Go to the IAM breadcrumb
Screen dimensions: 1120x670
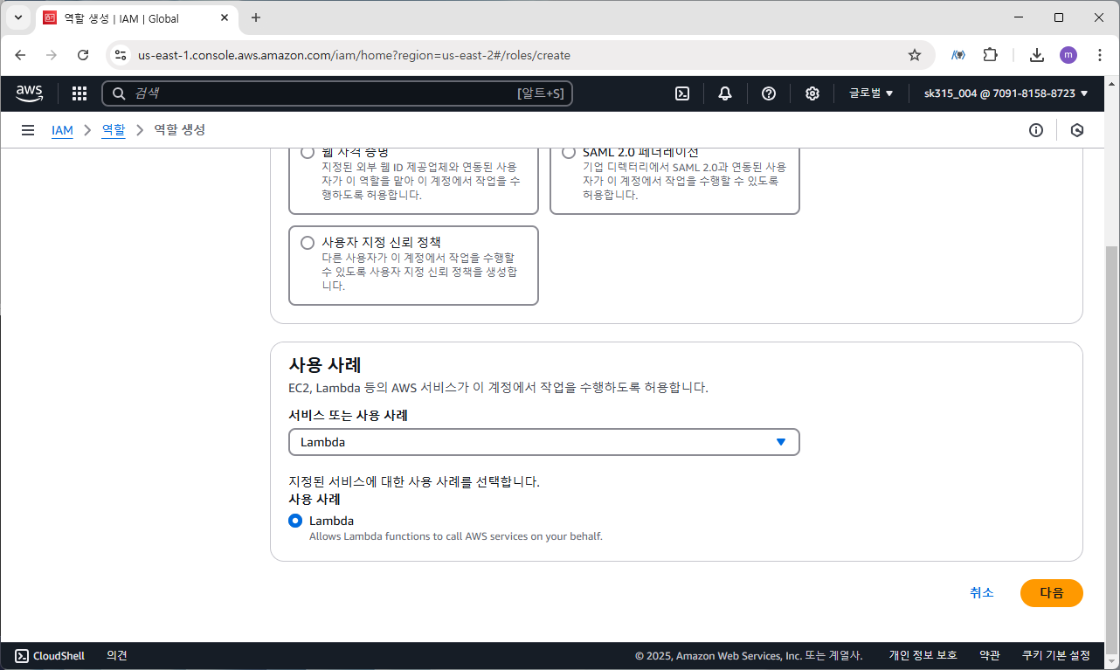(x=62, y=130)
